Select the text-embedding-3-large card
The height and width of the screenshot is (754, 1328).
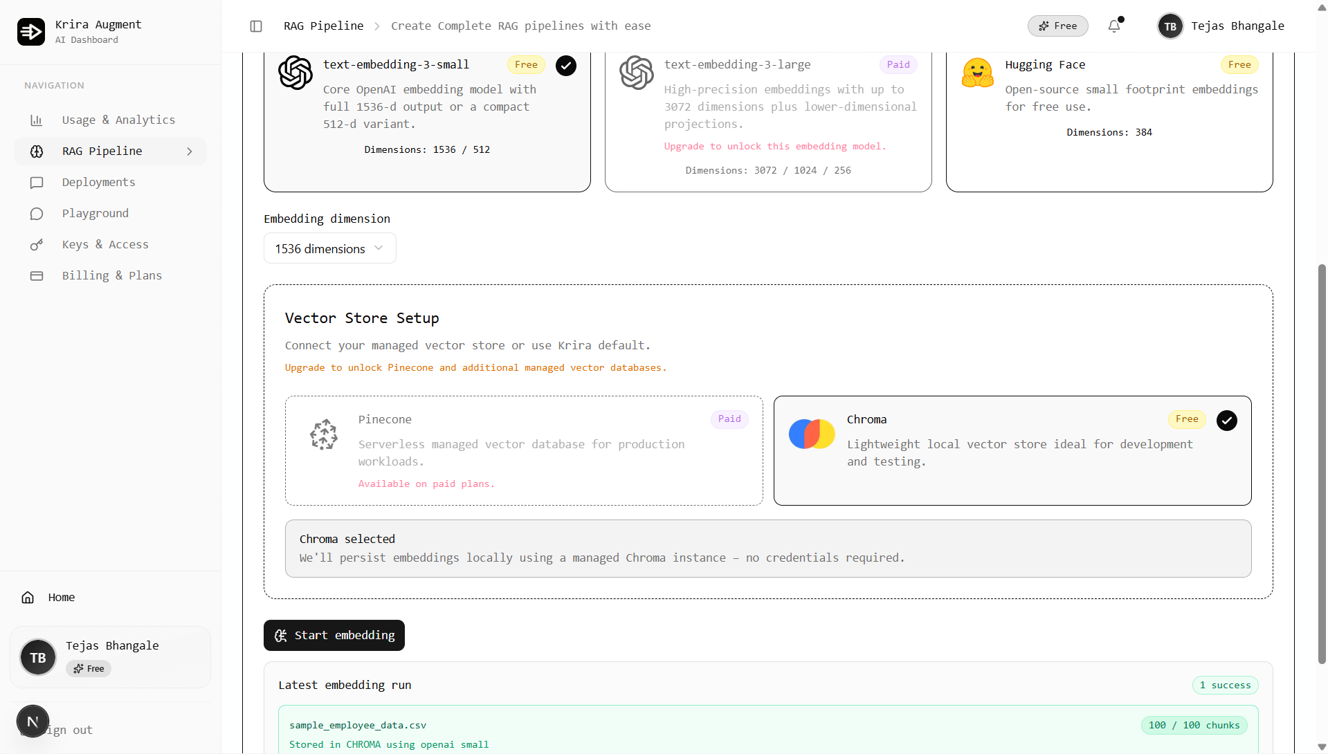[x=768, y=122]
